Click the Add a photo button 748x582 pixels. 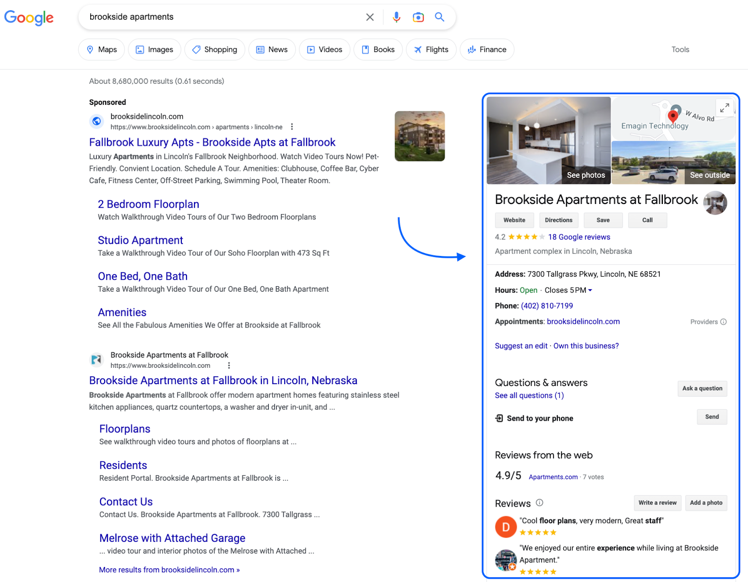pyautogui.click(x=706, y=503)
